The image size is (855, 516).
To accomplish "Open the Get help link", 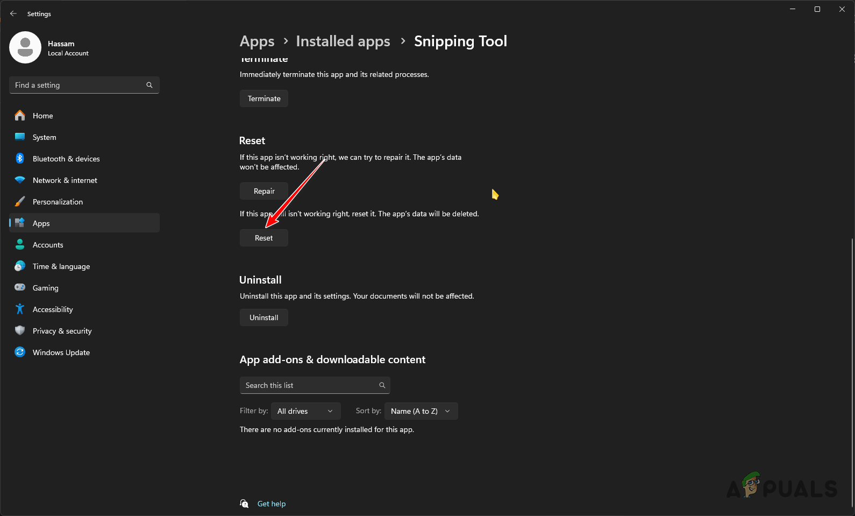I will pos(272,504).
